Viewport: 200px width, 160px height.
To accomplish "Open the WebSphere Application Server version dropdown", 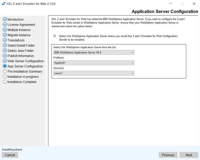I will coord(94,53).
